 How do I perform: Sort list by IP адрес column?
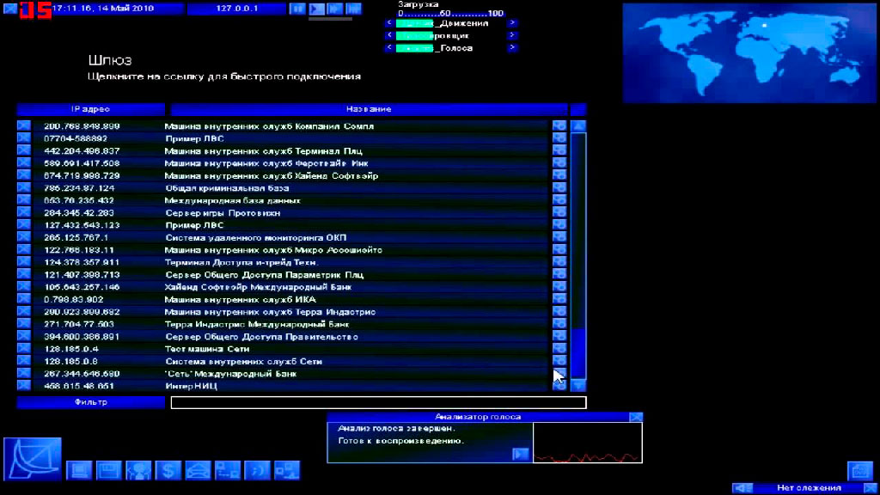click(90, 109)
